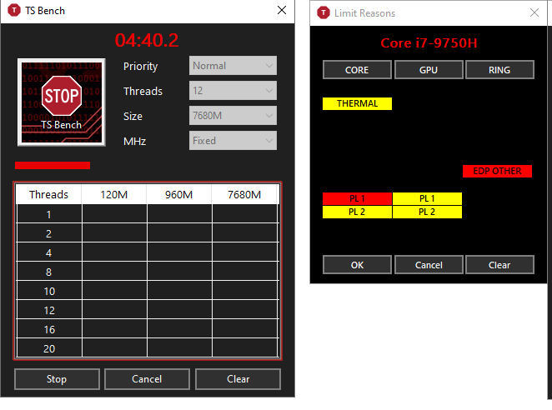
Task: Click OK in Limit Reasons window
Action: point(357,265)
